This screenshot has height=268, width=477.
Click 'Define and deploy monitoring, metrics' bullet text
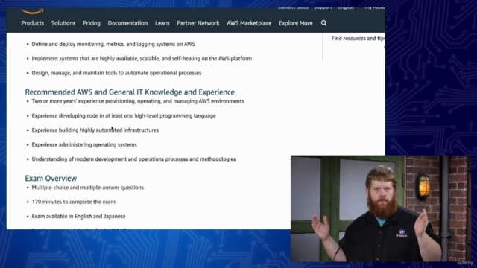113,44
